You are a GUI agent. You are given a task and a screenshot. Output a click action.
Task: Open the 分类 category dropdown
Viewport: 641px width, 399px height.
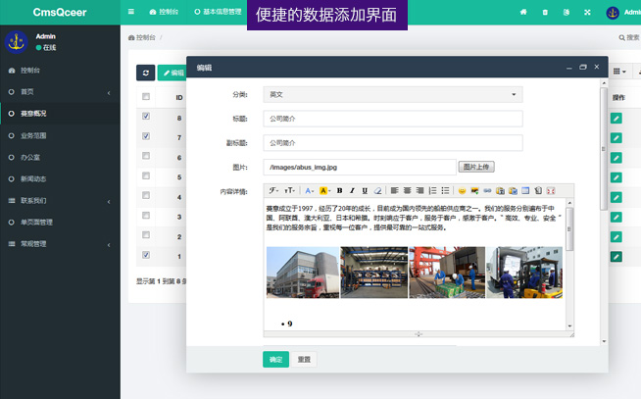[x=393, y=94]
